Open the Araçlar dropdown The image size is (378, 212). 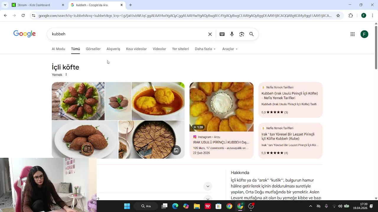tap(230, 49)
